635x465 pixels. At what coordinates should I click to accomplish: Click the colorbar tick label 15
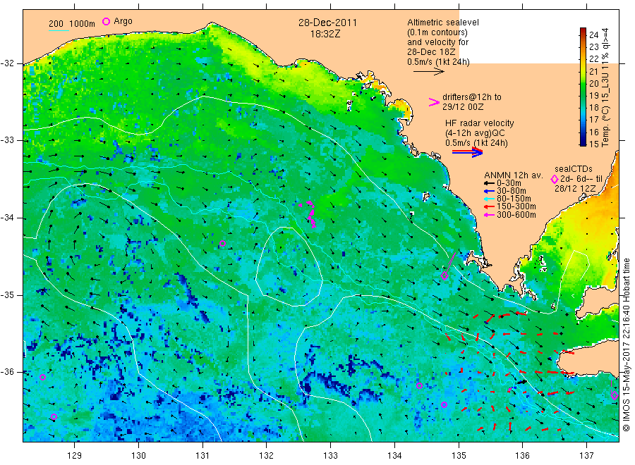[x=593, y=144]
